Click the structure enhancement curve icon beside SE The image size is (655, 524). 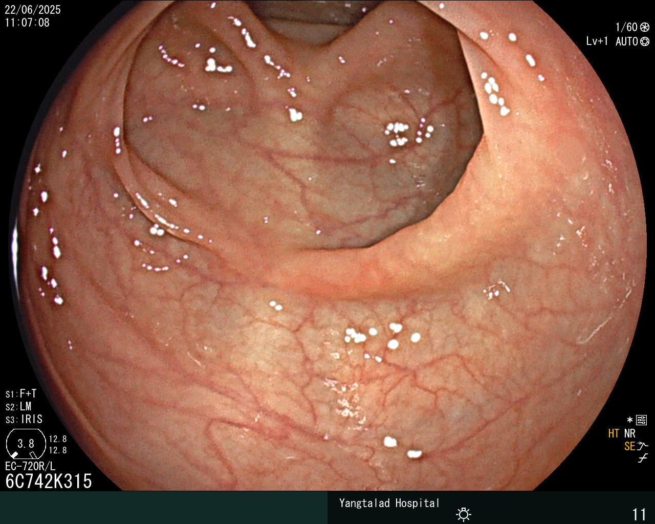point(643,446)
